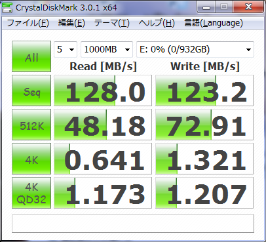Click the Seq write value 123.2
Screen dimensions: 266x242
(x=204, y=91)
